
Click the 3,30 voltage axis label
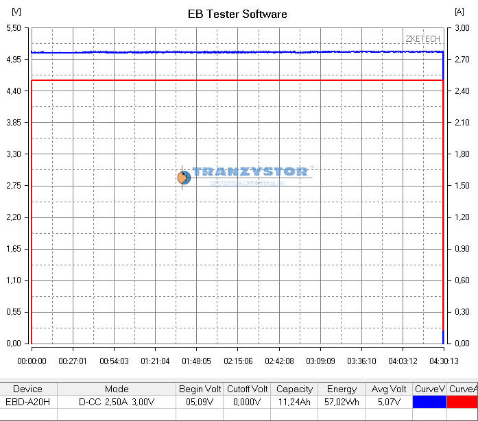14,154
